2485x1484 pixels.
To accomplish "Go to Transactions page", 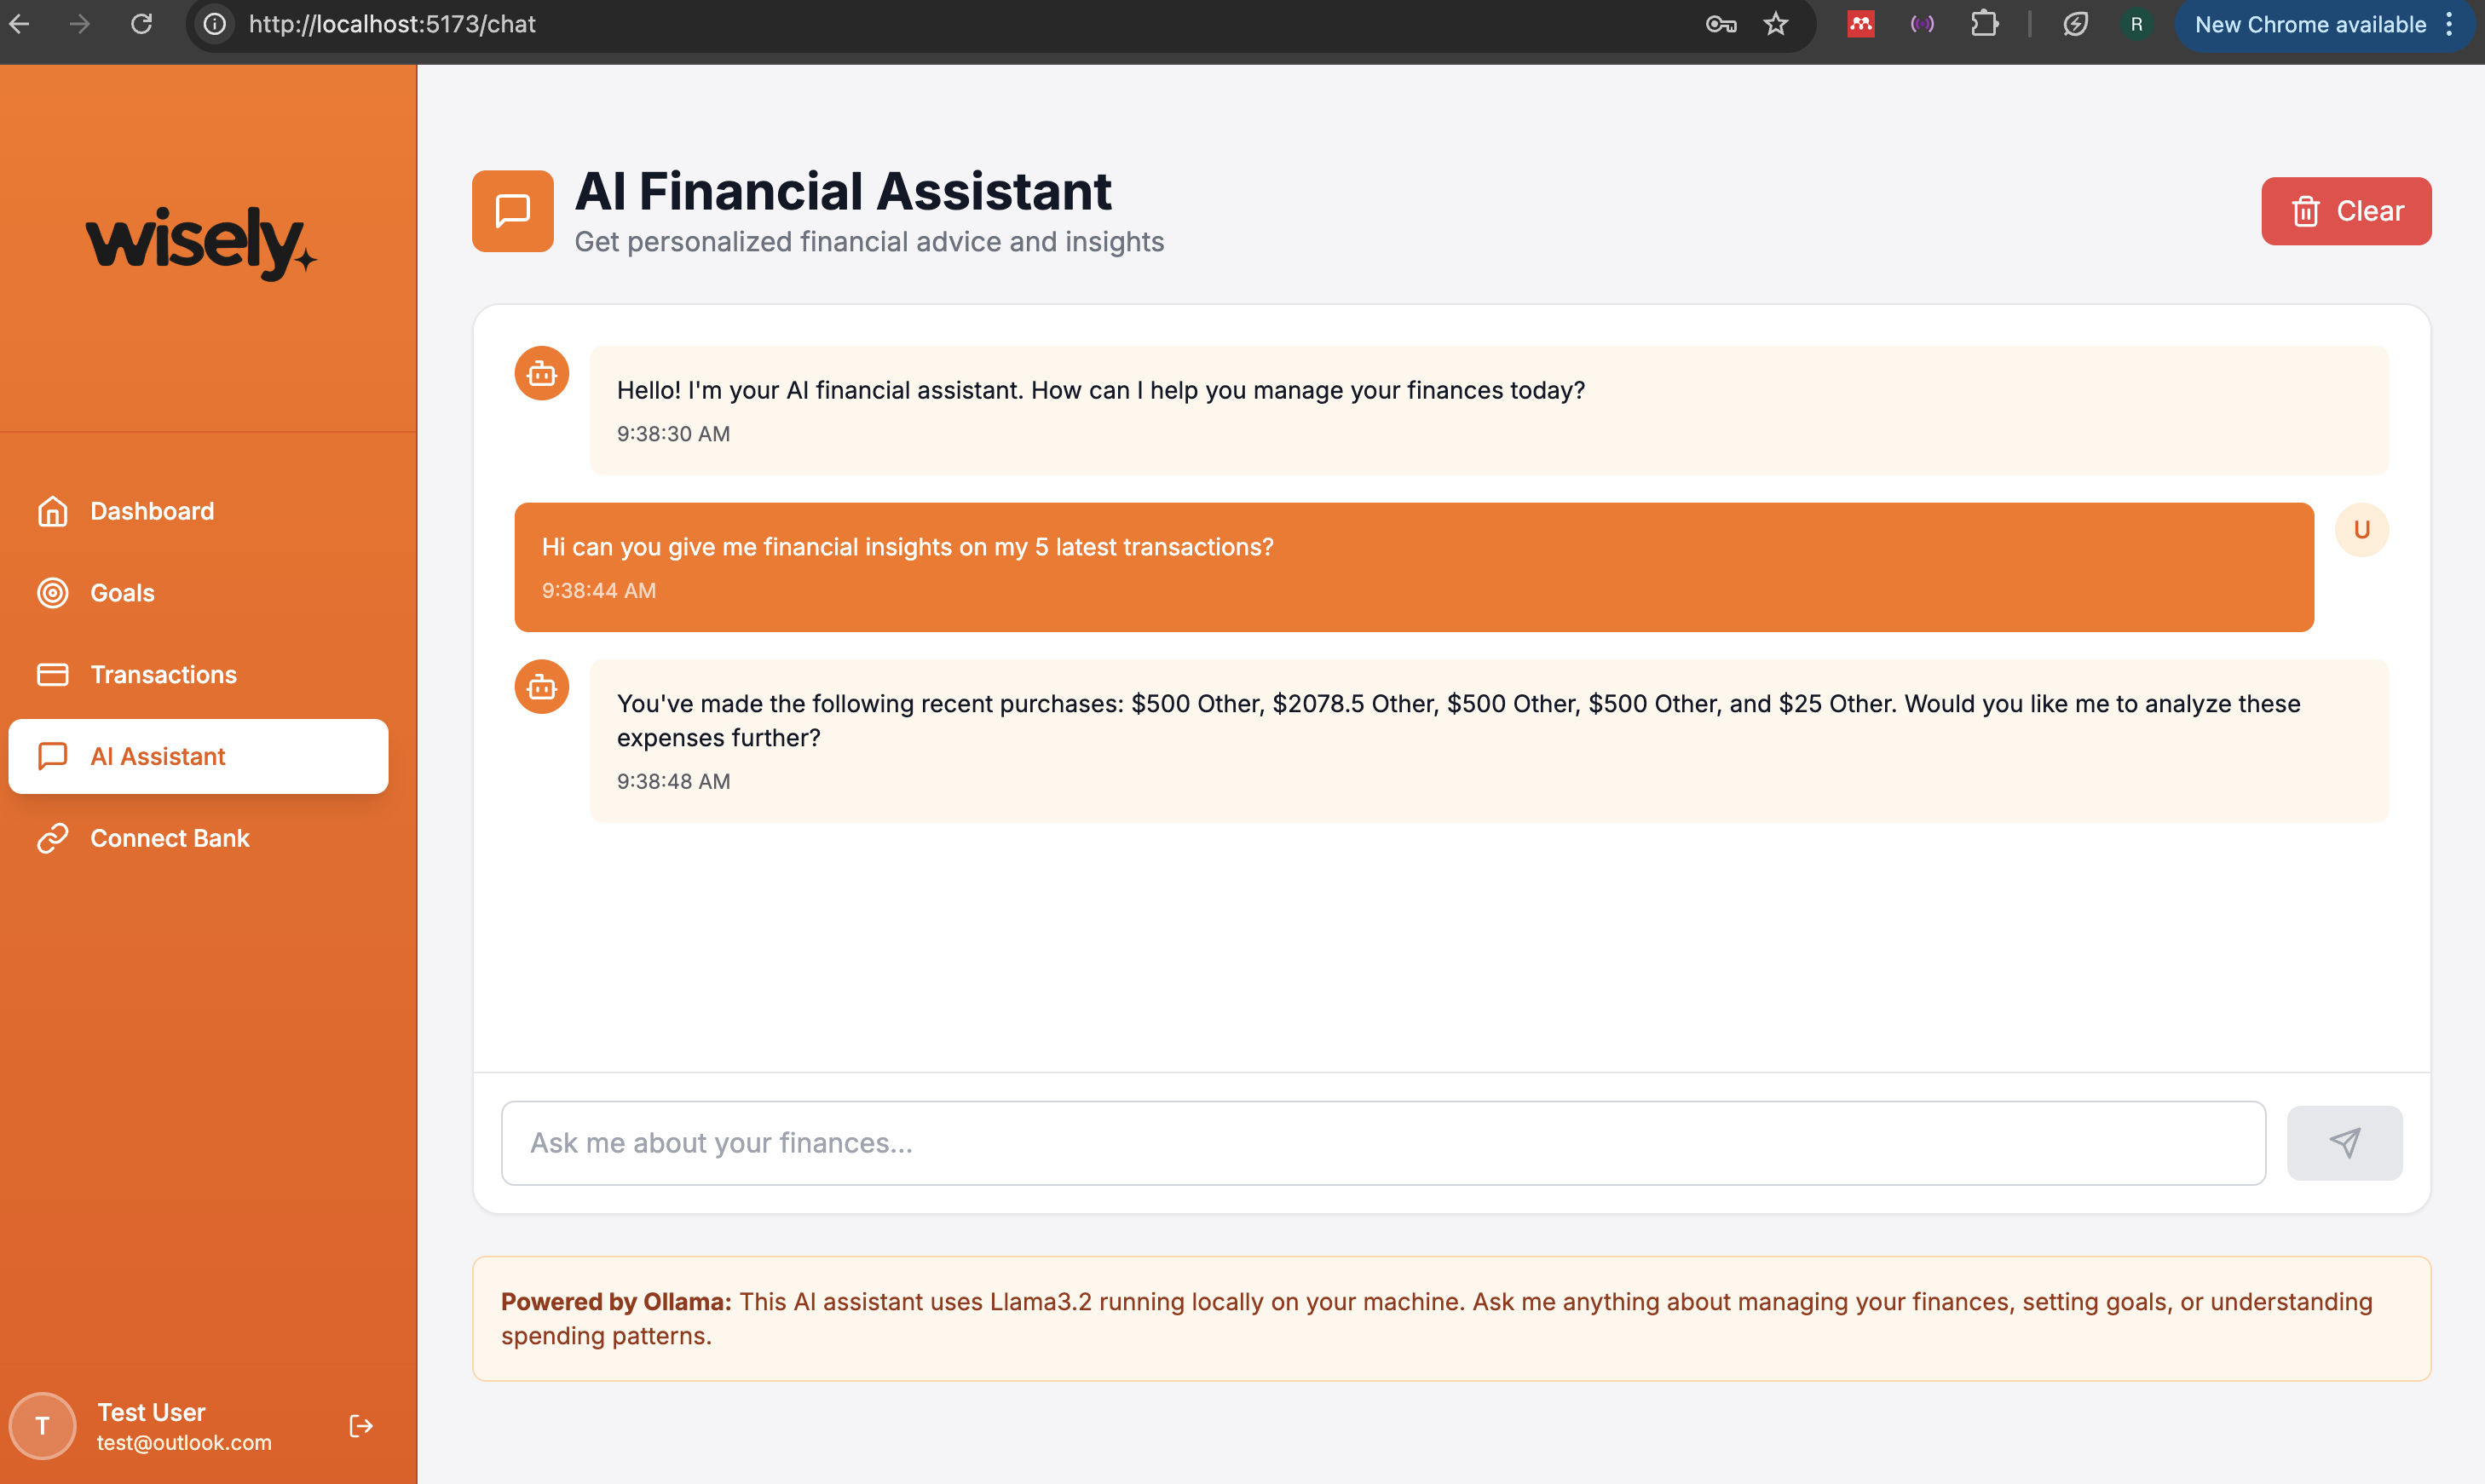I will (163, 675).
